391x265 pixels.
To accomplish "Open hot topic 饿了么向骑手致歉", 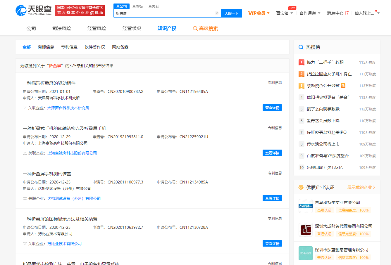I will [x=323, y=109].
